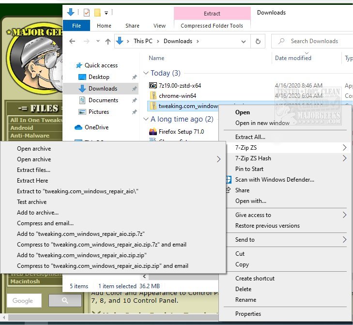Select the 7z19.00-zstd-x64 file
This screenshot has width=353, height=325.
[x=180, y=86]
